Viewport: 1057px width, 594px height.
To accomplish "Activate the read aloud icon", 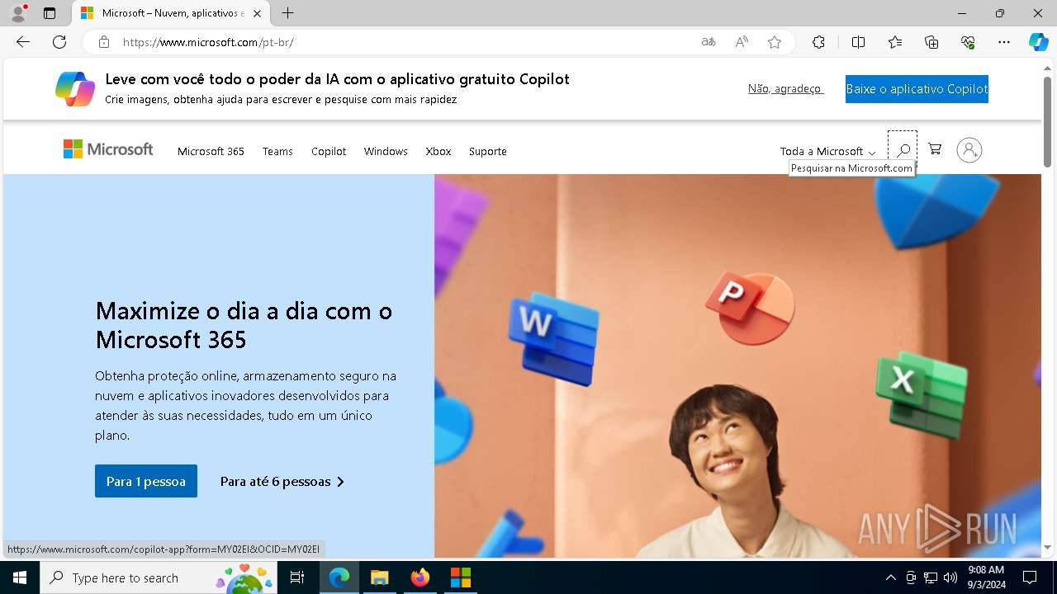I will pyautogui.click(x=742, y=42).
